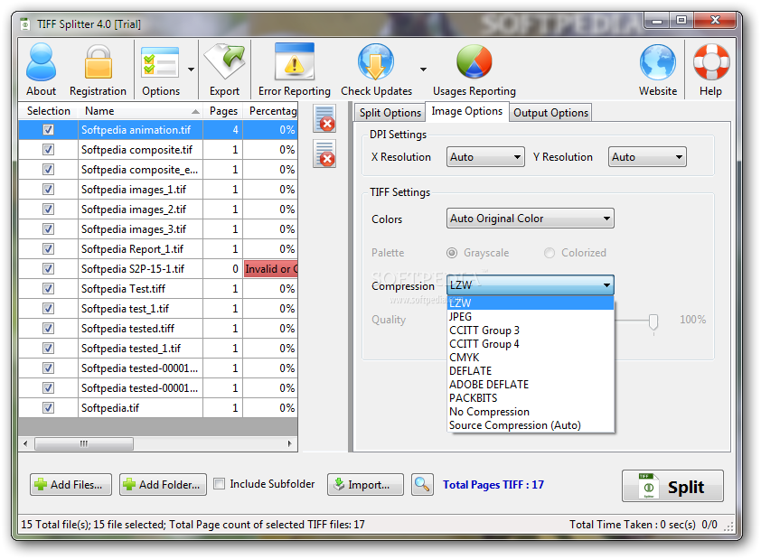Open the Options checklist icon
Image resolution: width=761 pixels, height=559 pixels.
pos(160,70)
